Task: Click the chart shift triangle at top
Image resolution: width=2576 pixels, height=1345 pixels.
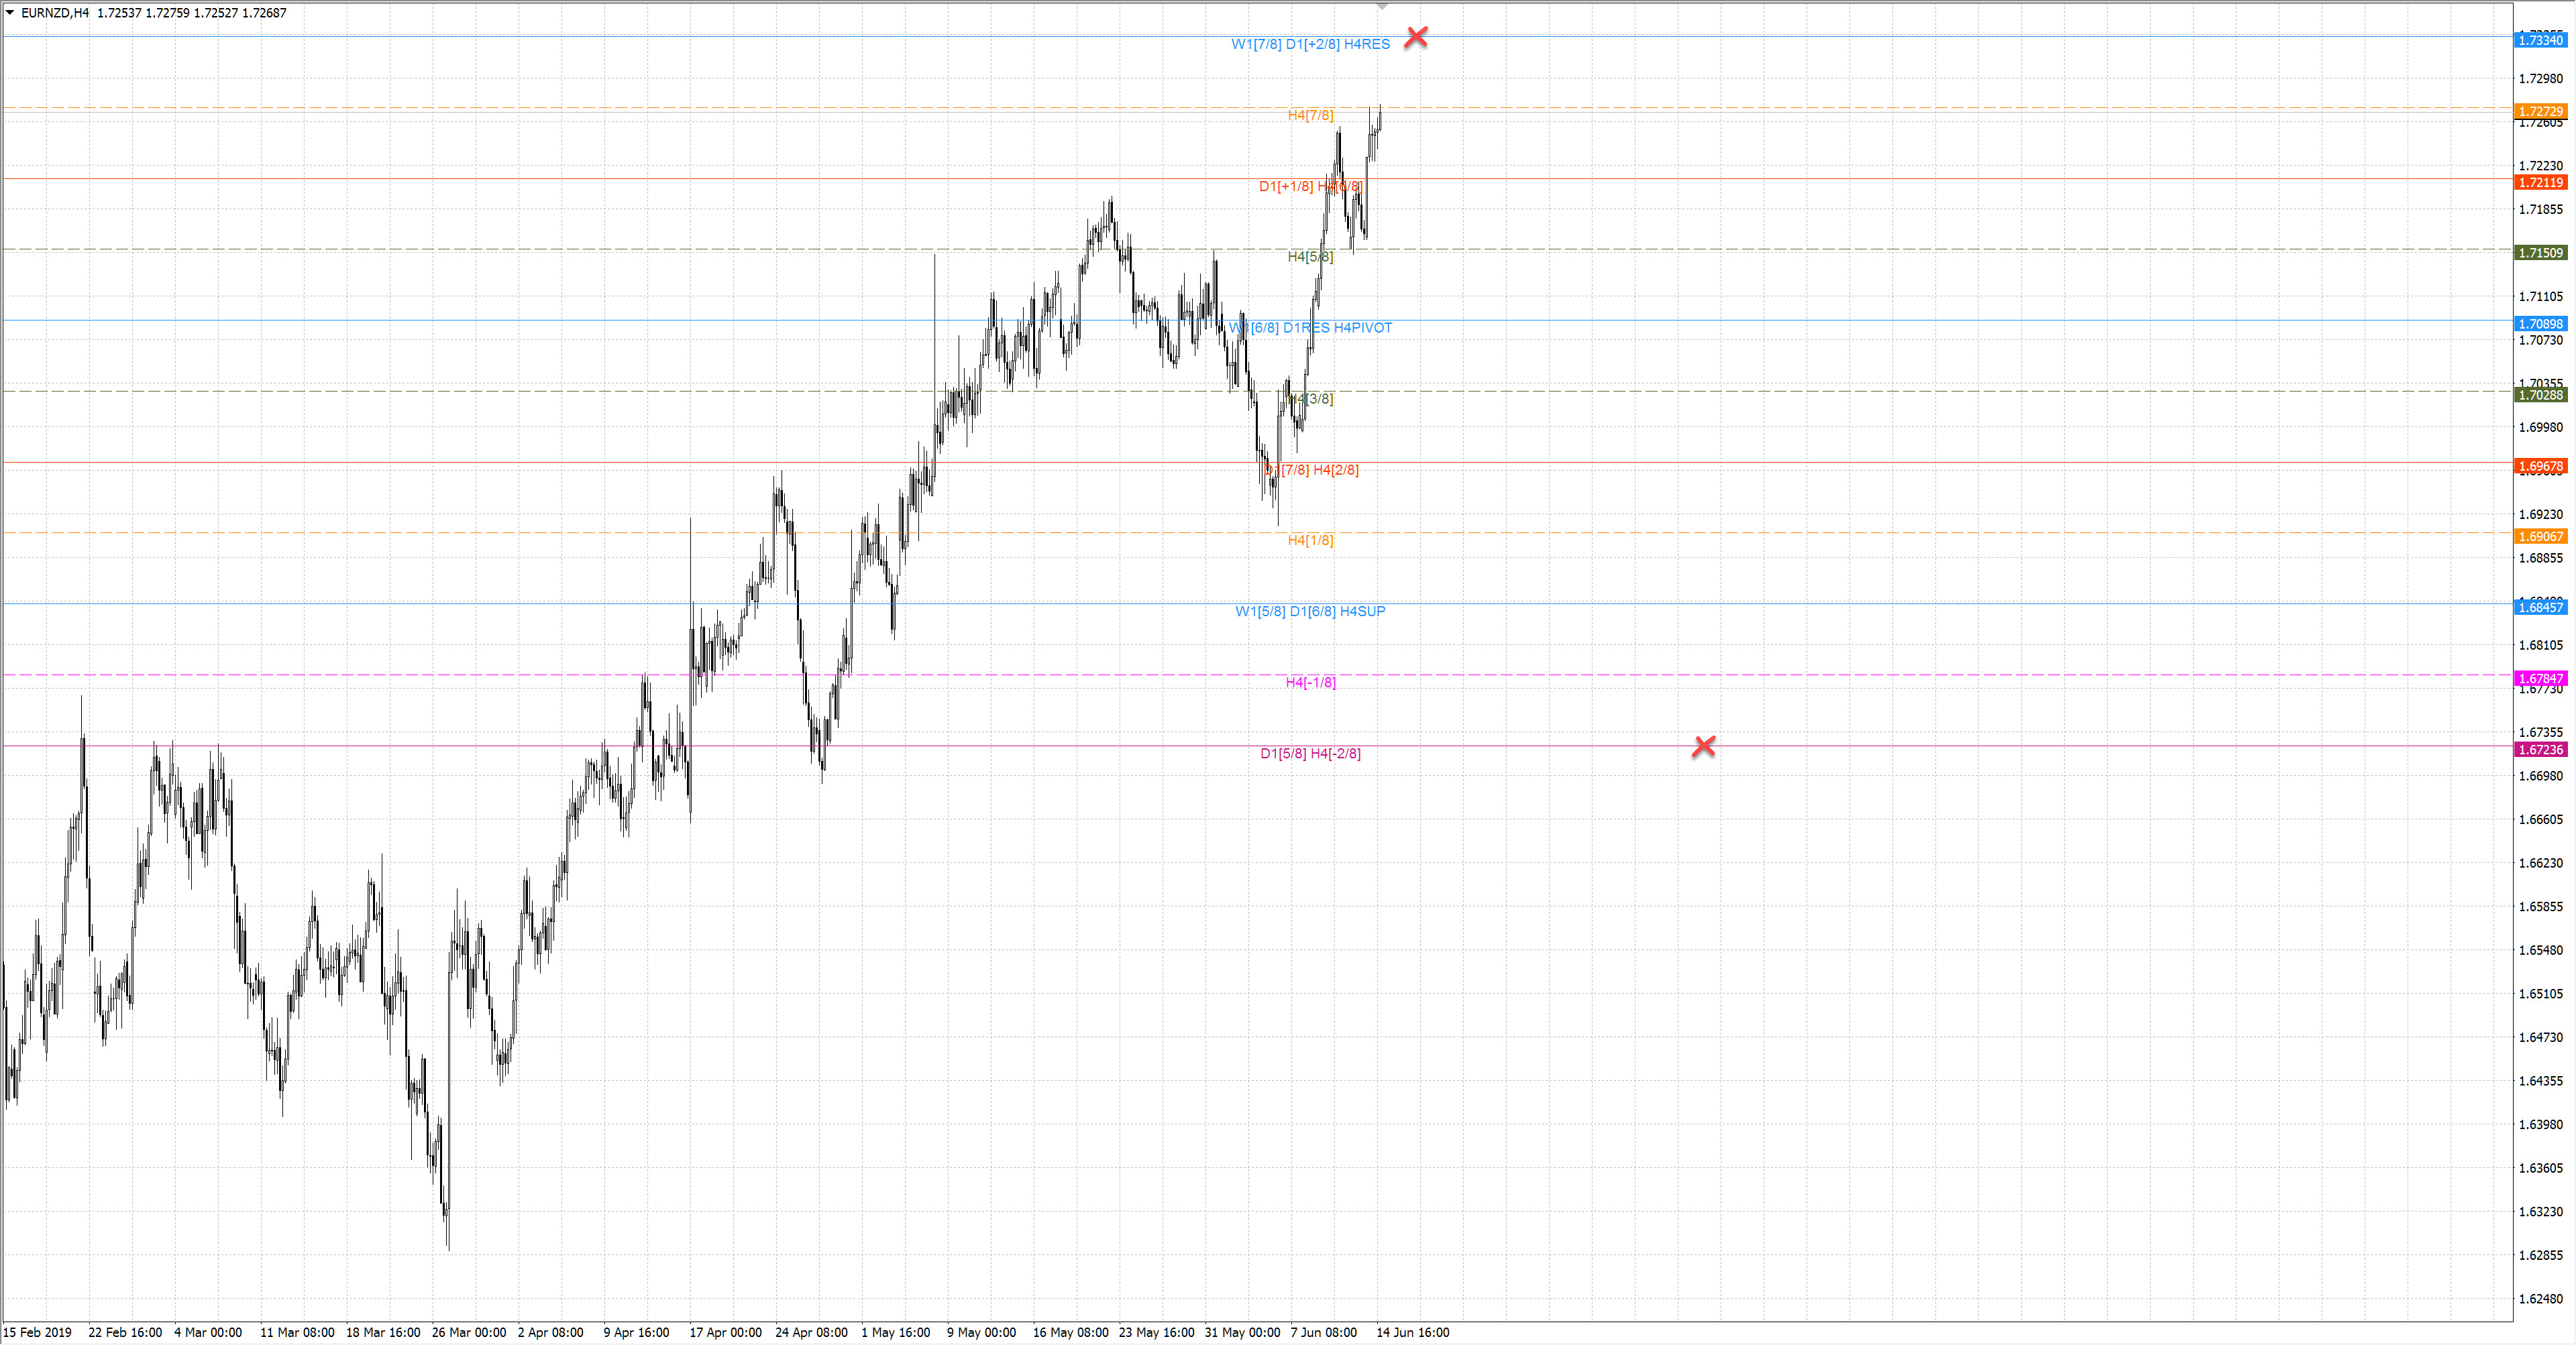Action: point(1382,7)
